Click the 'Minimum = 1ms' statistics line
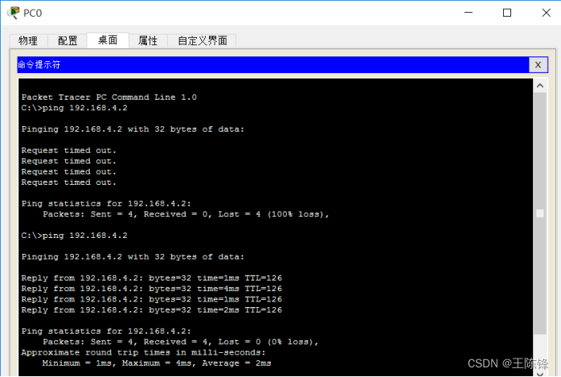Viewport: 561px width, 377px height. pos(157,363)
